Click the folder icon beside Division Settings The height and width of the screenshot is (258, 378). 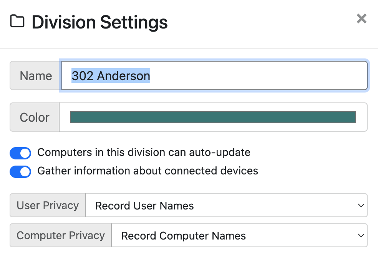pos(17,21)
